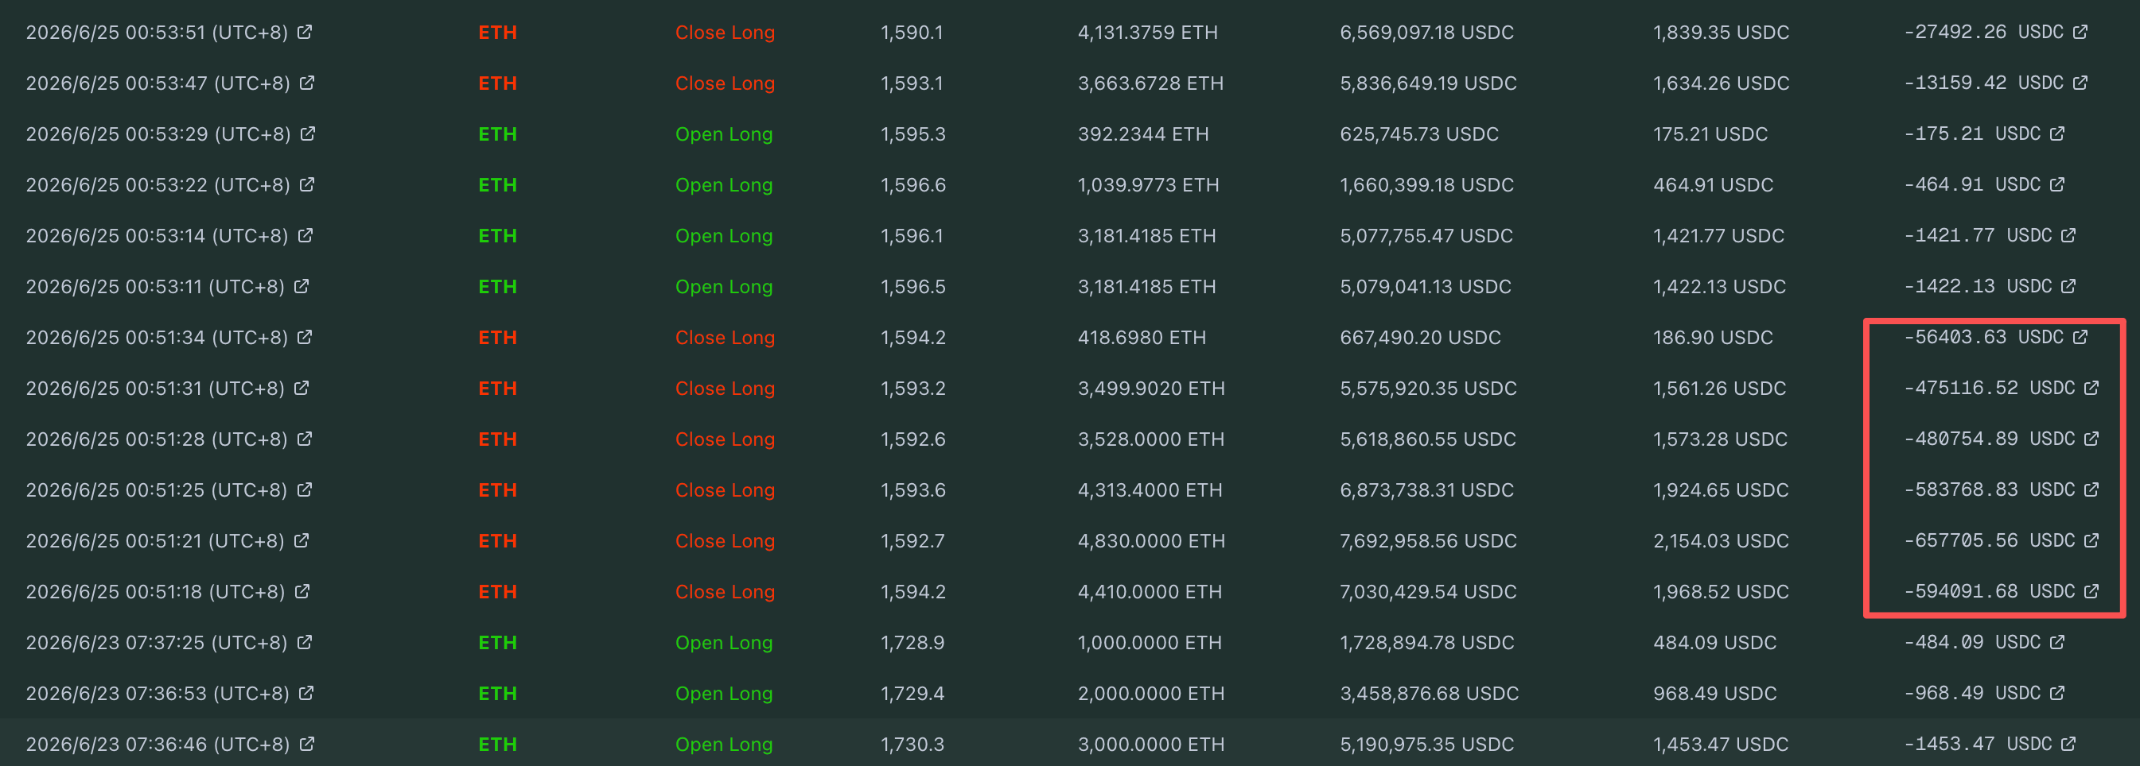Click the price 1,729.4
Screen dimensions: 2140x766
912,694
